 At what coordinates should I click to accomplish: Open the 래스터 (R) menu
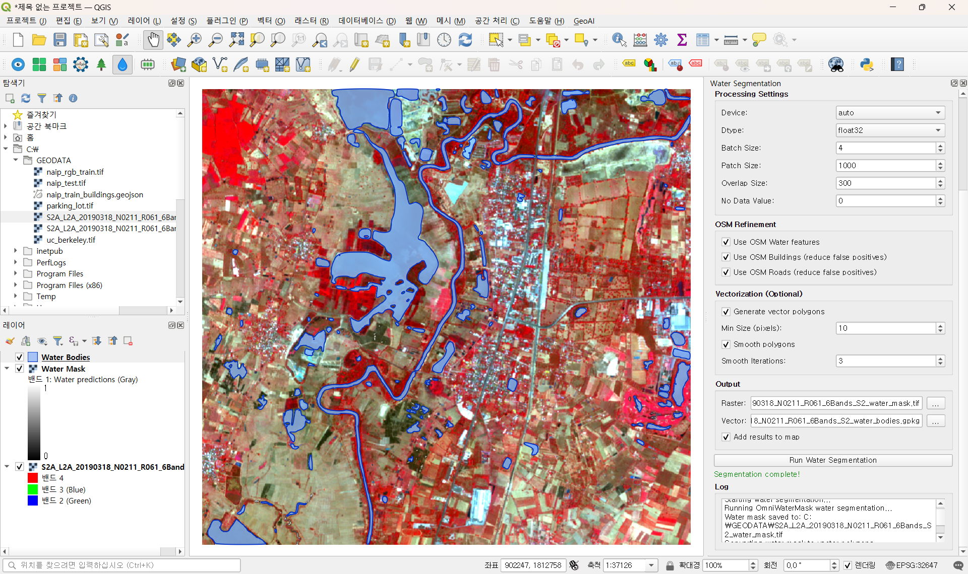[311, 21]
